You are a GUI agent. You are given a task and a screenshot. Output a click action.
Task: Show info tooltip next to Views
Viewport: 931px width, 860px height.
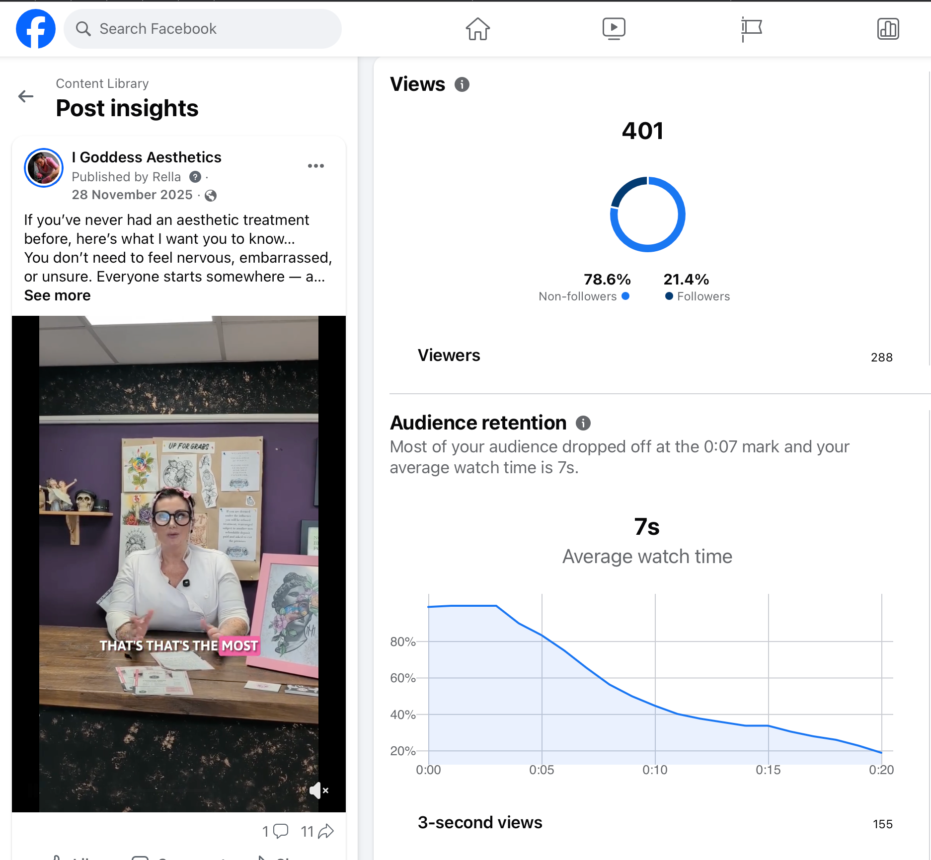(462, 84)
